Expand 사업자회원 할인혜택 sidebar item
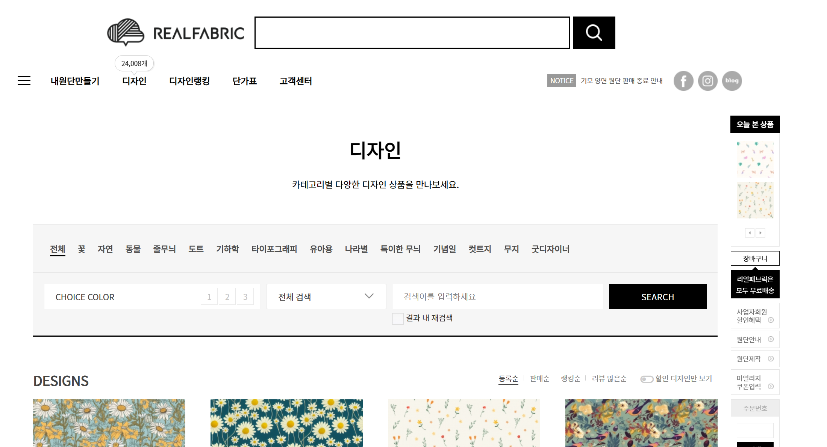This screenshot has height=447, width=827. [x=755, y=316]
